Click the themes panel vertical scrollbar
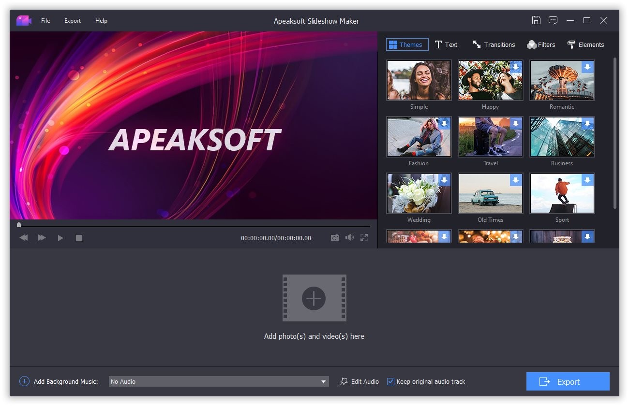The image size is (629, 406). click(615, 133)
